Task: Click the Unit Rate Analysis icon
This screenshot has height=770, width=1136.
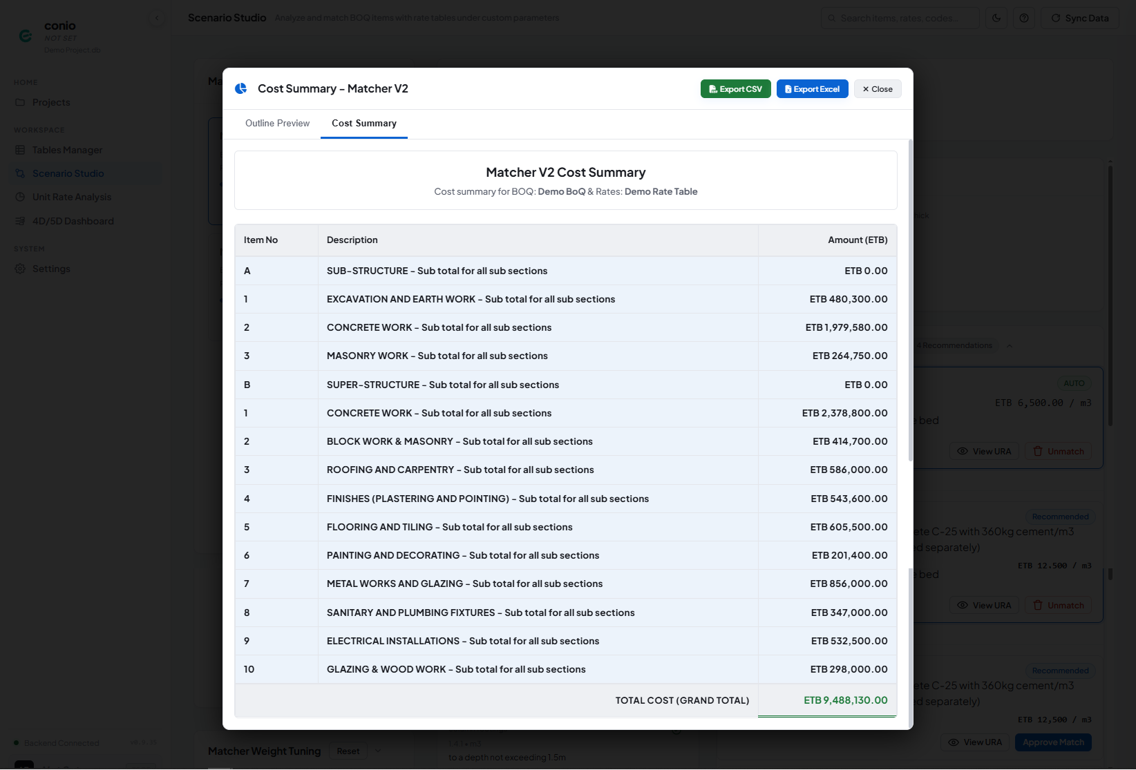Action: pos(20,197)
